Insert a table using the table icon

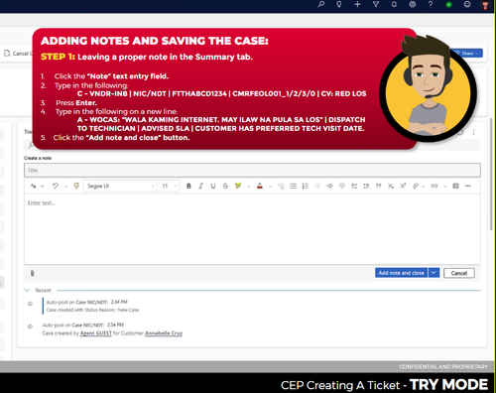pos(455,186)
